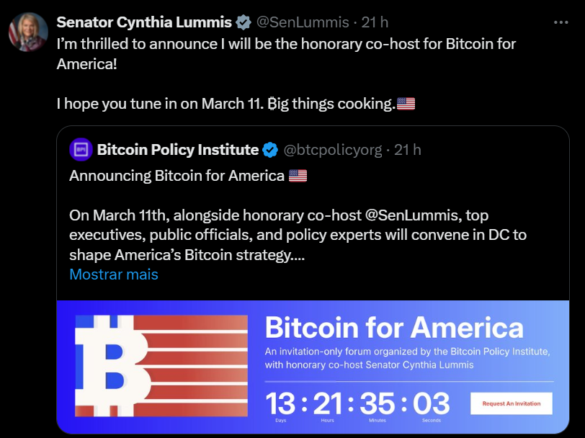This screenshot has width=585, height=438.
Task: Click the large Bitcoin B logo in banner
Action: point(108,367)
